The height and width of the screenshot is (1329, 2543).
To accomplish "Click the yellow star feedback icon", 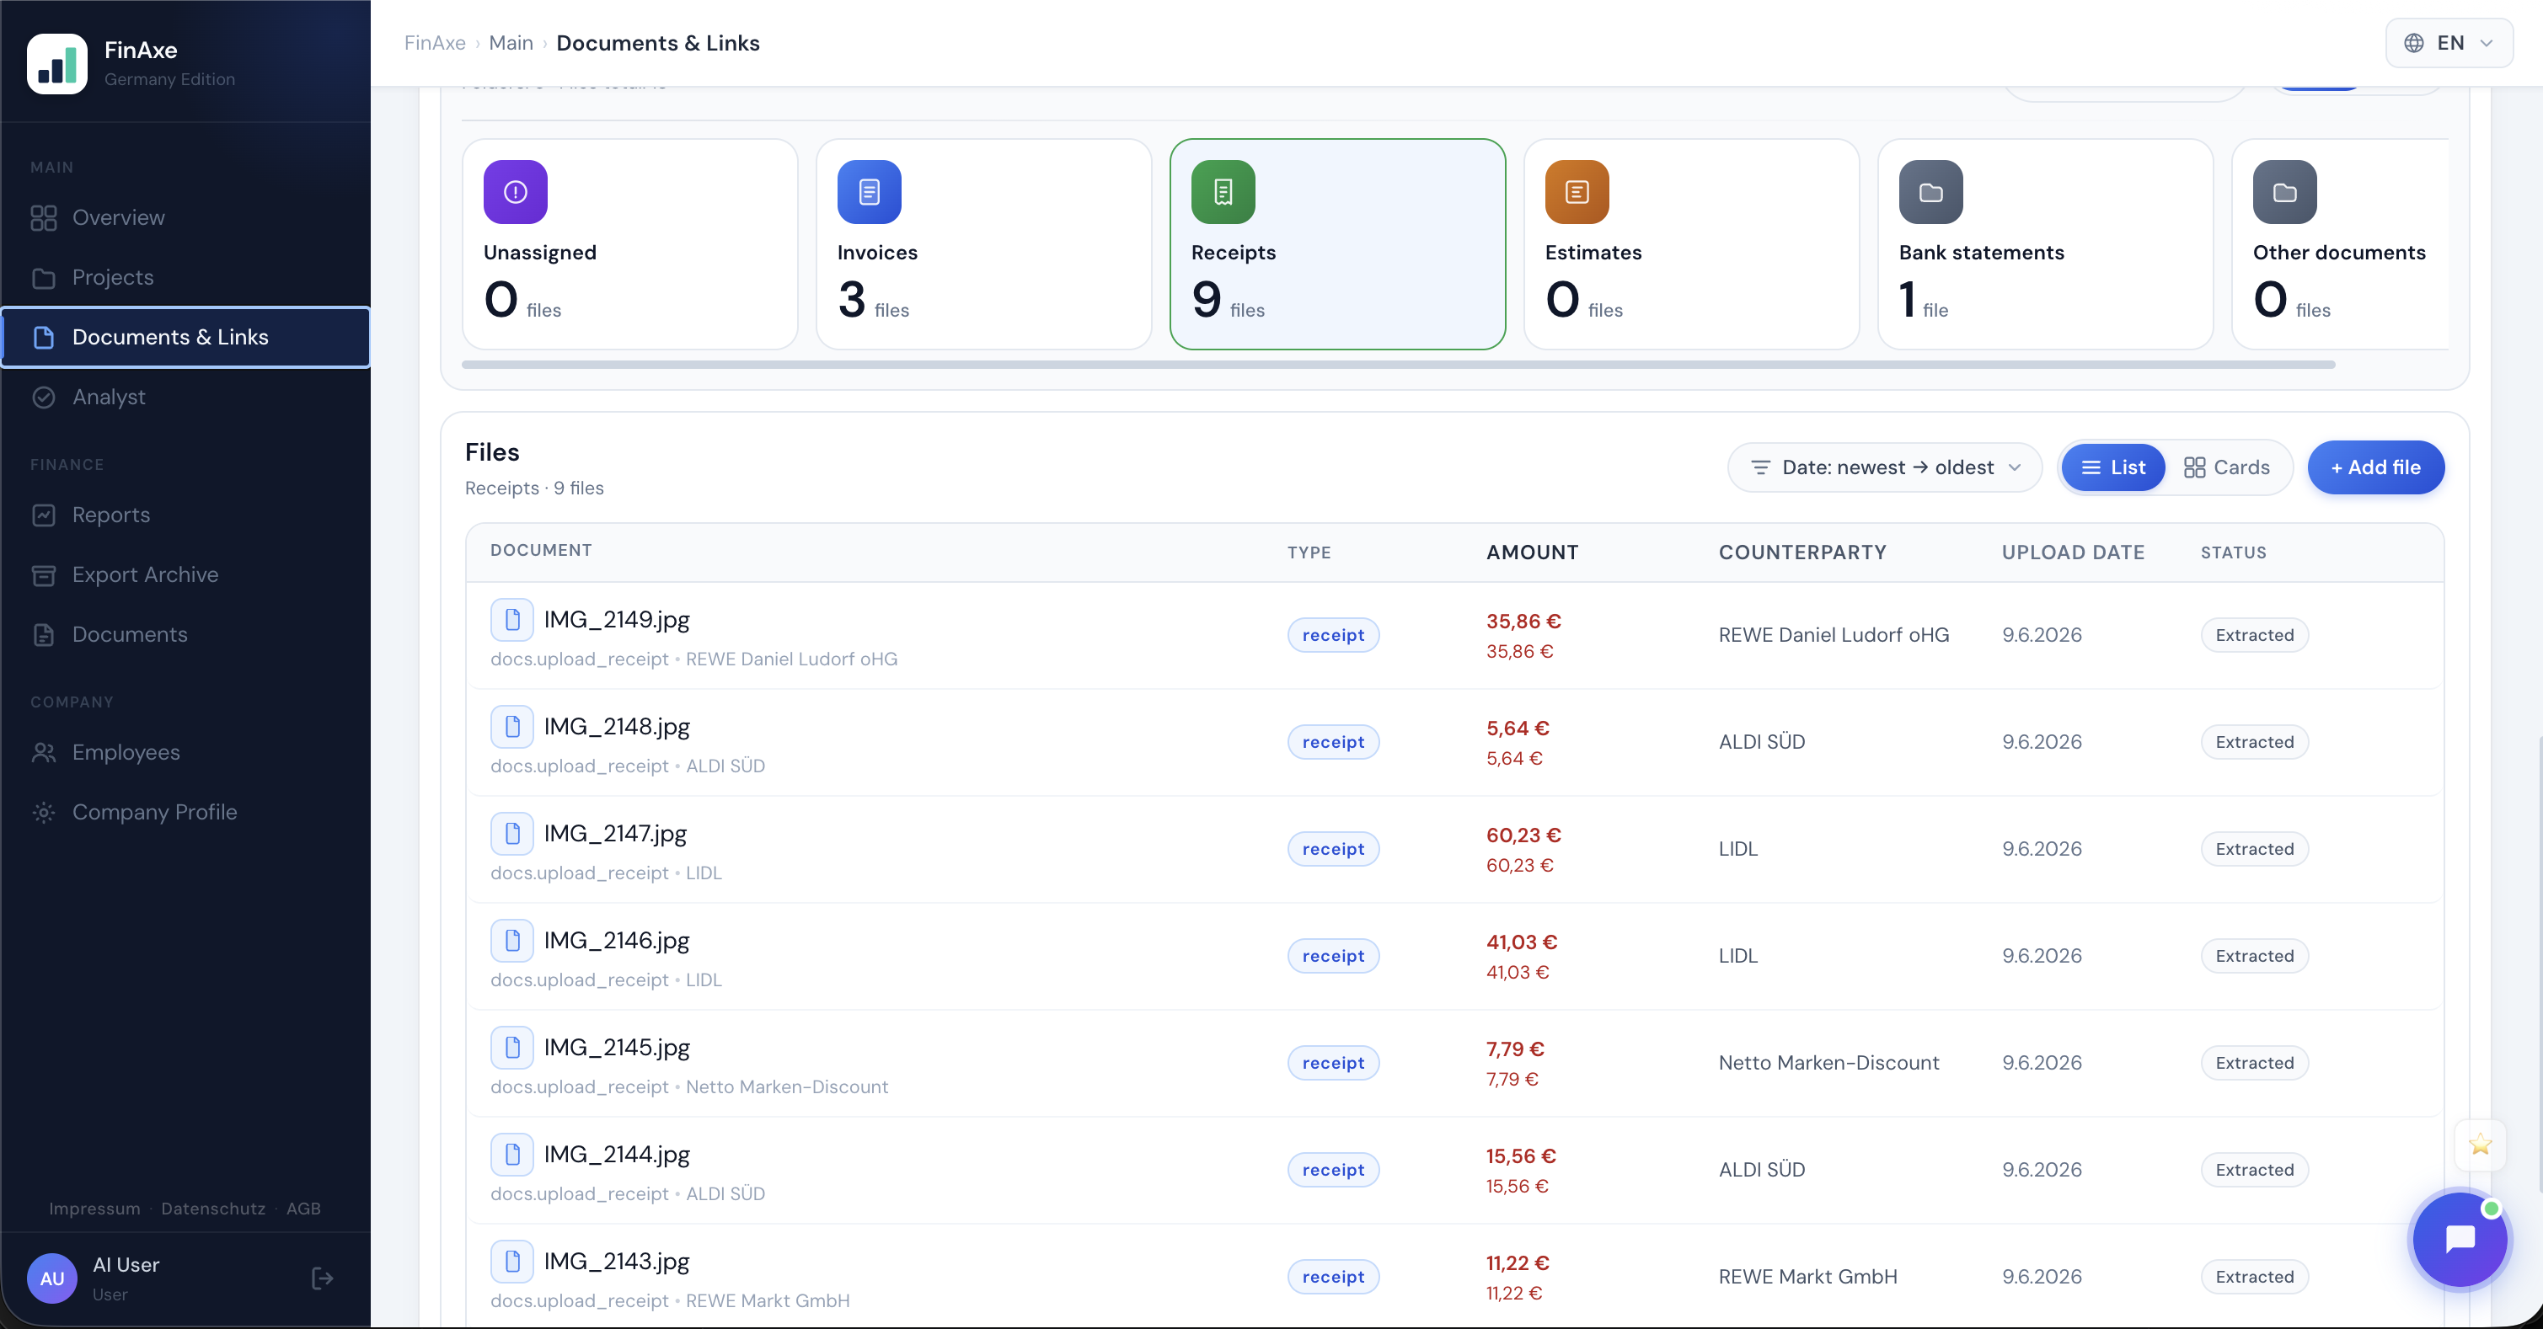I will point(2480,1145).
